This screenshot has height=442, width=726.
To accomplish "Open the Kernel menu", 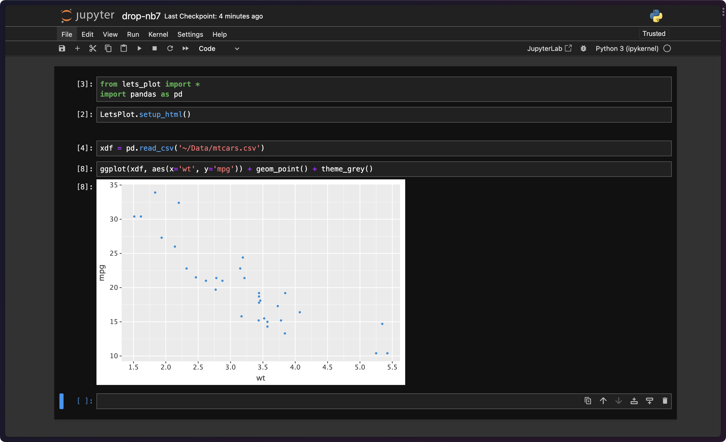I will tap(158, 34).
